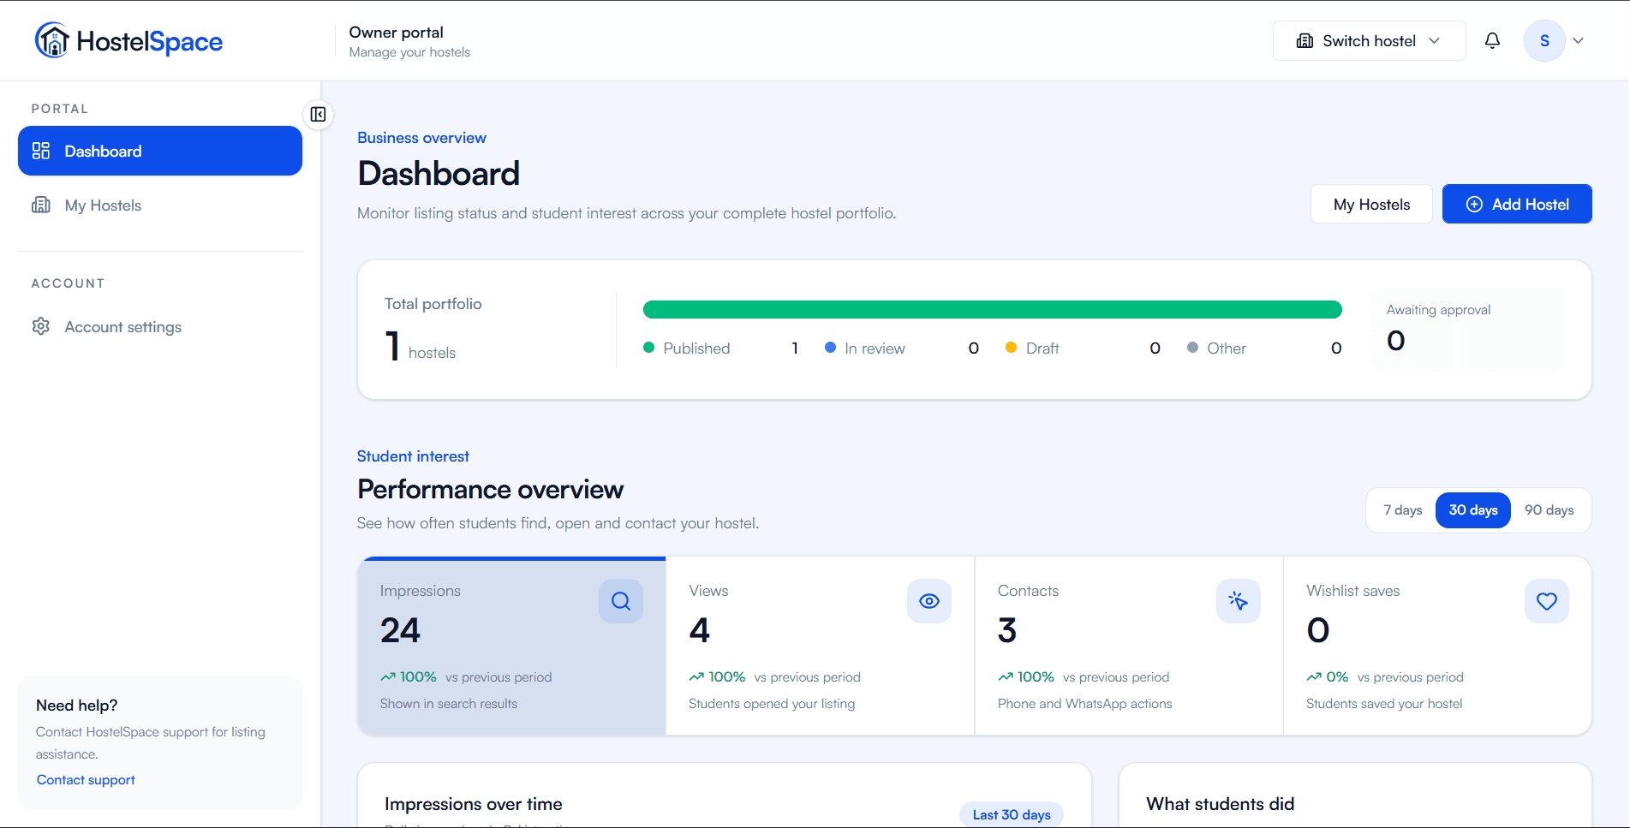1630x828 pixels.
Task: Click the Total portfolio label
Action: (x=433, y=303)
